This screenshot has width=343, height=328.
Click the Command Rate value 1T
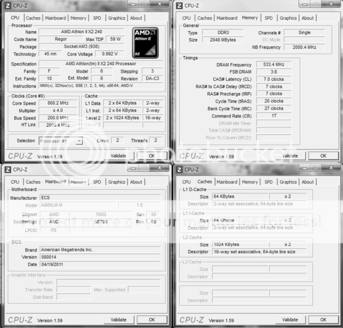pyautogui.click(x=273, y=116)
